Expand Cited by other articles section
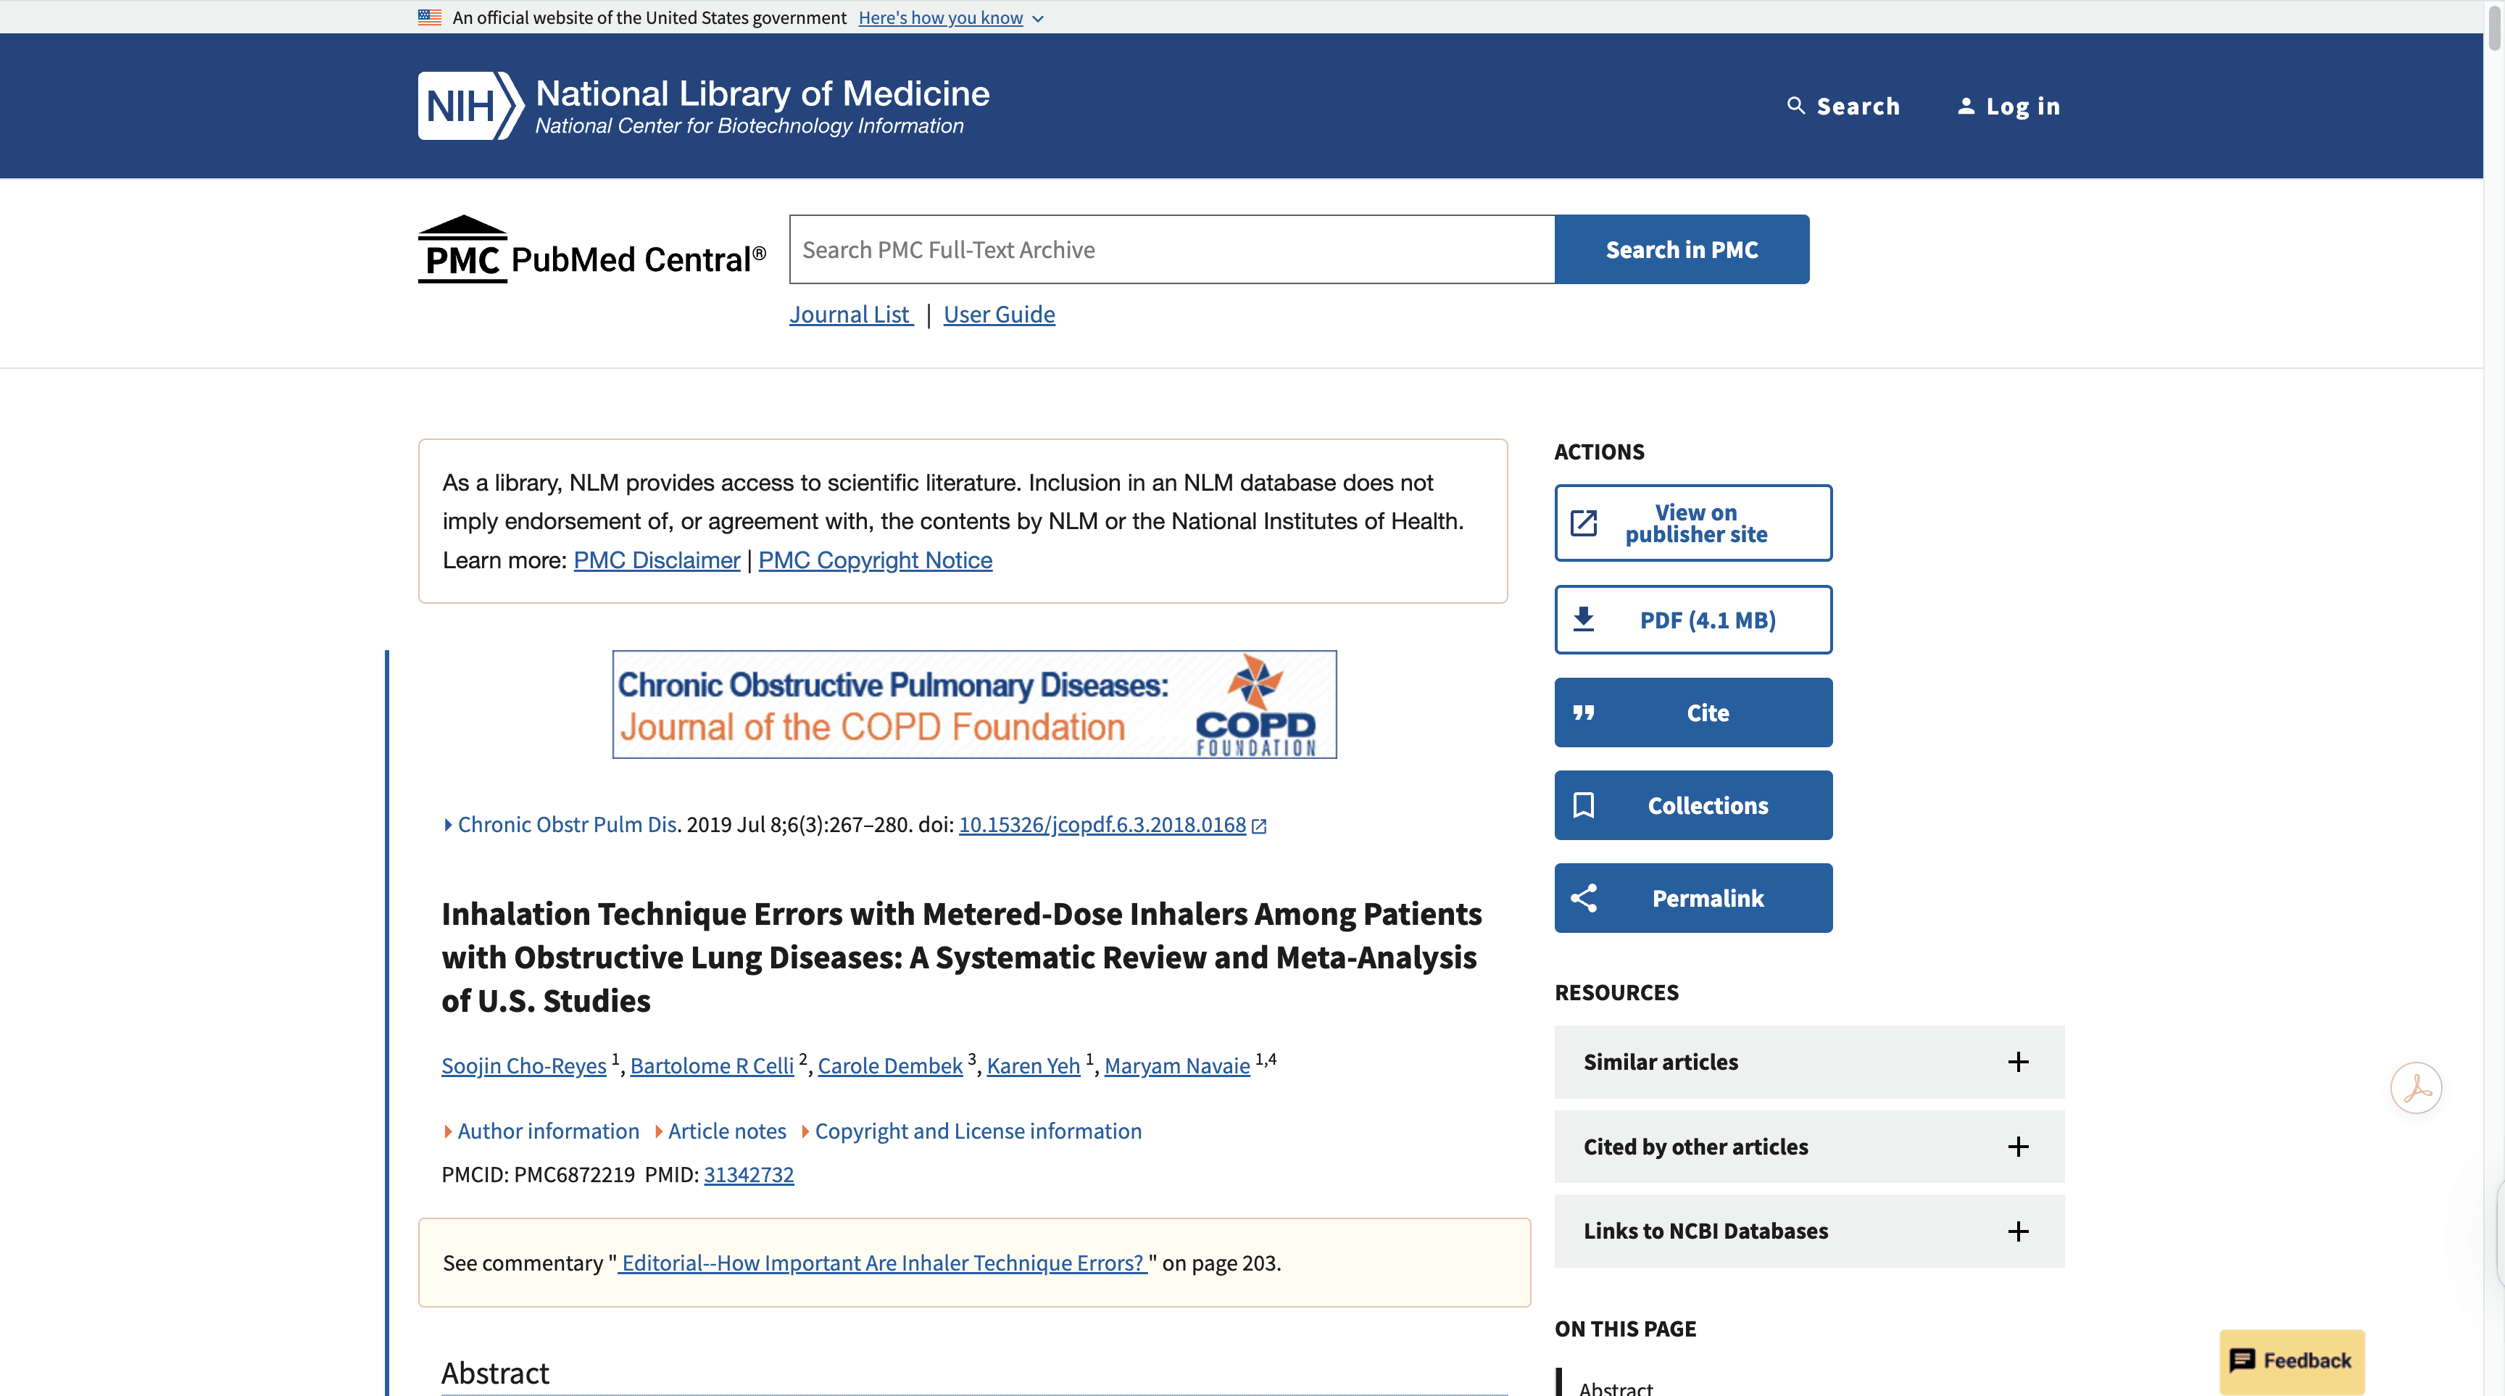 tap(2018, 1147)
